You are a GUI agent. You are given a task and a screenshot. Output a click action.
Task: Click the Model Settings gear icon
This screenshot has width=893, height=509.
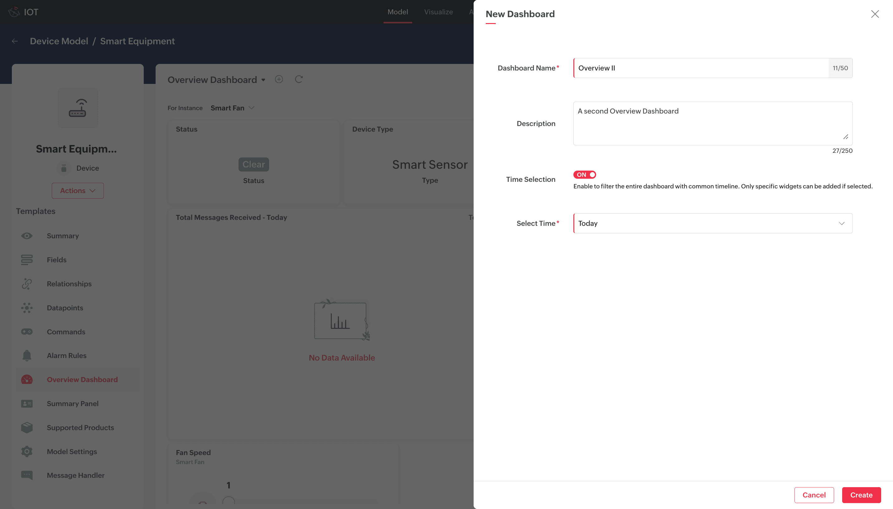point(27,451)
